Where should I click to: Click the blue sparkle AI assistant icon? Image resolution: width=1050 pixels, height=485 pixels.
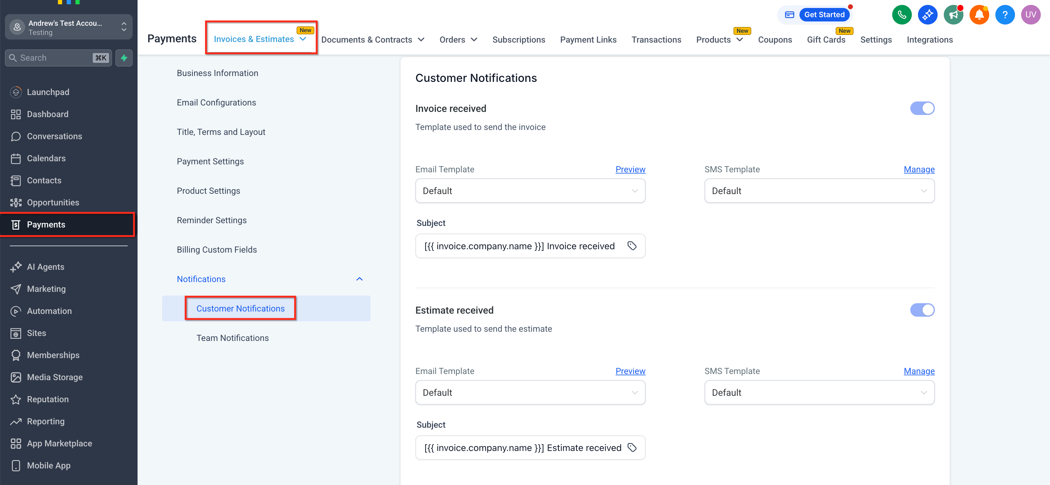tap(927, 15)
